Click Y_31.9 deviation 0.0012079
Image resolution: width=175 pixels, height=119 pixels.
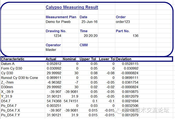click(x=130, y=96)
